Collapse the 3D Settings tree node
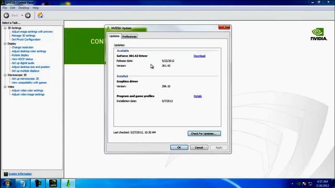This screenshot has height=188, width=335. [5, 28]
